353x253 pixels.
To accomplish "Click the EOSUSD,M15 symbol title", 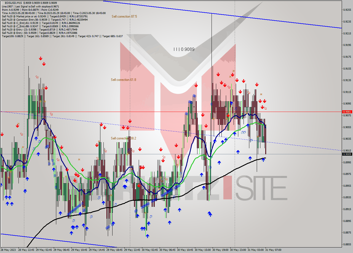I will point(13,3).
